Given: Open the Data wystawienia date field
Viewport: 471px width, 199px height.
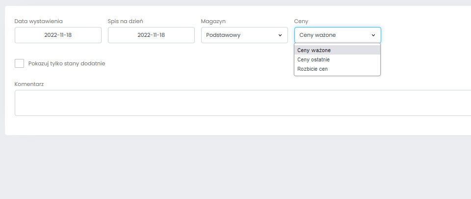Looking at the screenshot, I should (58, 35).
